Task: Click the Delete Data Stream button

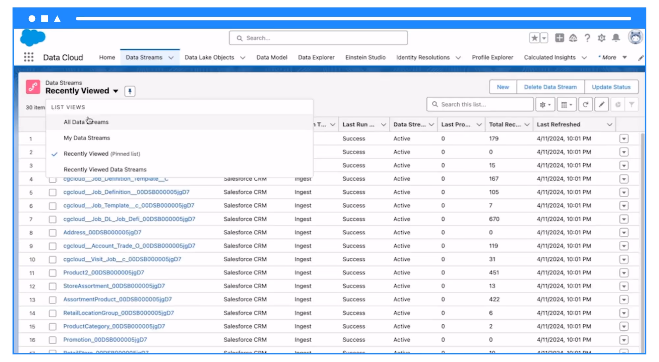Action: tap(550, 87)
